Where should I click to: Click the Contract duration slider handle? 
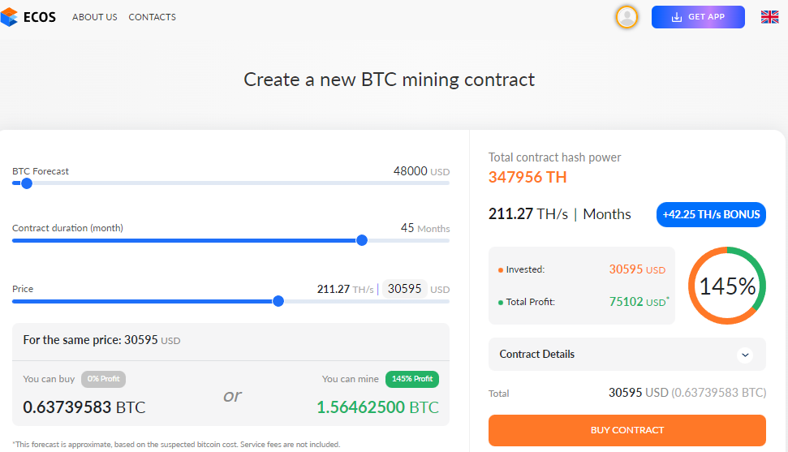click(362, 240)
